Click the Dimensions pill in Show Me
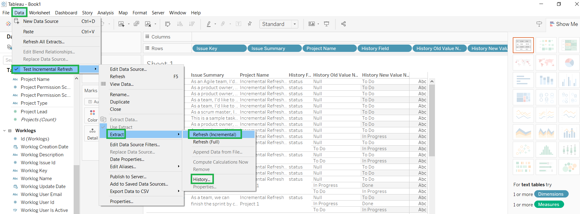 tap(551, 194)
